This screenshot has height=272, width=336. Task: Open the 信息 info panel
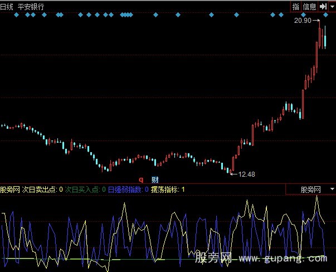[310, 7]
